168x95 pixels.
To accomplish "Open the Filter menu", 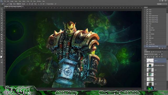I will coord(28,1).
